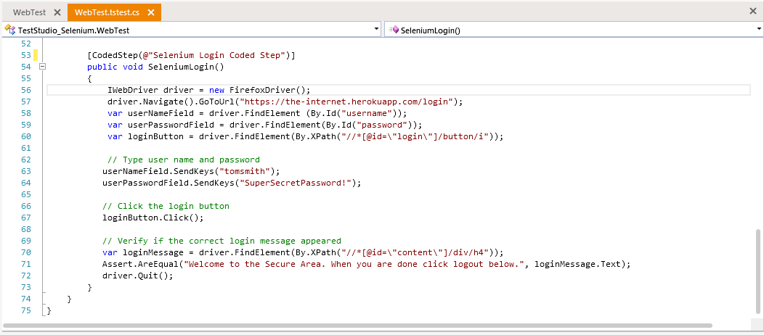Click the opening brace on line 55
Image resolution: width=764 pixels, height=335 pixels.
click(x=89, y=78)
